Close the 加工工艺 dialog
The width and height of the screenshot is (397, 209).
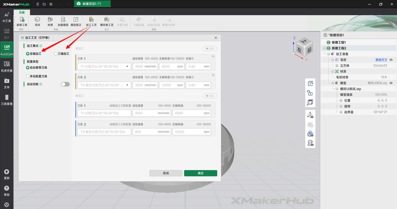[x=216, y=38]
